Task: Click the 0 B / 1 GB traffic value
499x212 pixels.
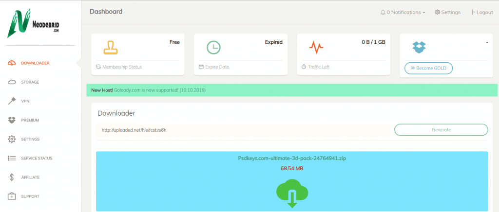Action: click(374, 42)
